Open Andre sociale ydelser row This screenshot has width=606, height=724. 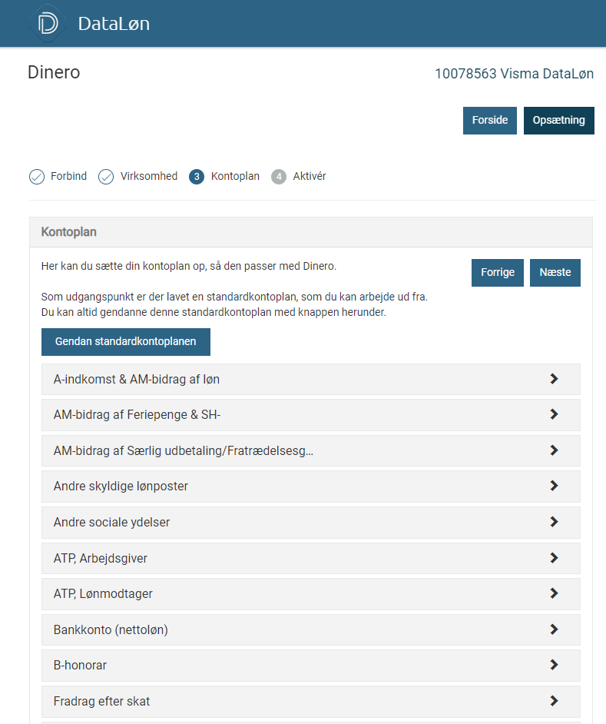pos(310,522)
